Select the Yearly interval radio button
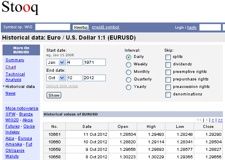The image size is (225, 160). [x=128, y=87]
